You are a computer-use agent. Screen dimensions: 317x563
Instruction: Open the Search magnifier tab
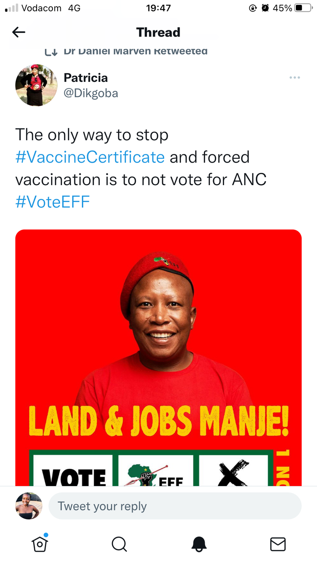(x=119, y=544)
